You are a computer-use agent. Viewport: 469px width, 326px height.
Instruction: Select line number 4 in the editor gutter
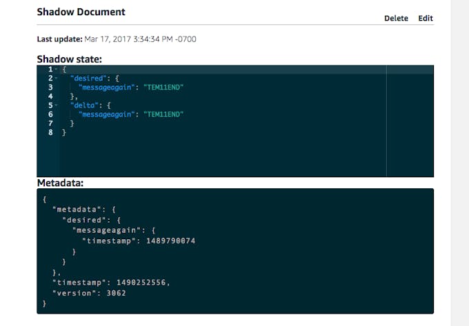point(50,96)
